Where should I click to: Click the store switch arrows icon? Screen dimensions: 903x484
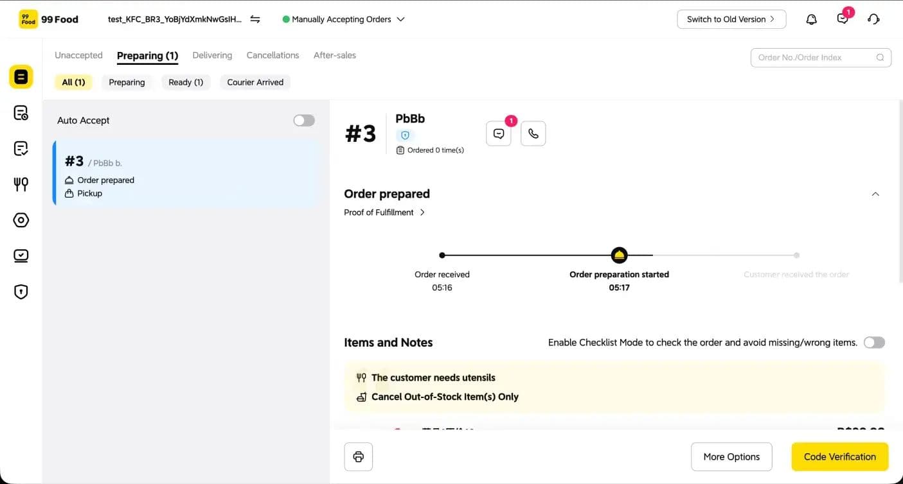(x=255, y=19)
